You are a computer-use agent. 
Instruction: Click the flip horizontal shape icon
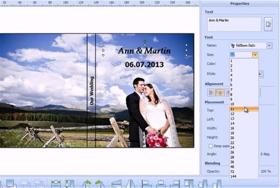[131, 184]
